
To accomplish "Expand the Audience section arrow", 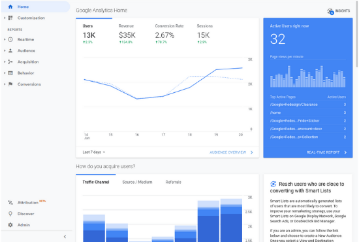I will point(5,51).
